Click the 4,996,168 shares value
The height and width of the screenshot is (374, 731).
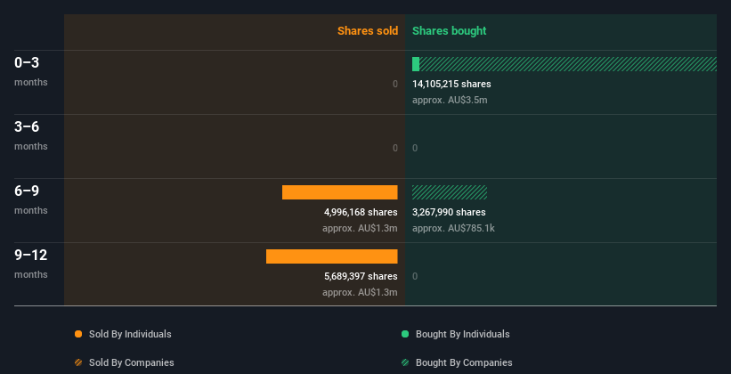(361, 212)
